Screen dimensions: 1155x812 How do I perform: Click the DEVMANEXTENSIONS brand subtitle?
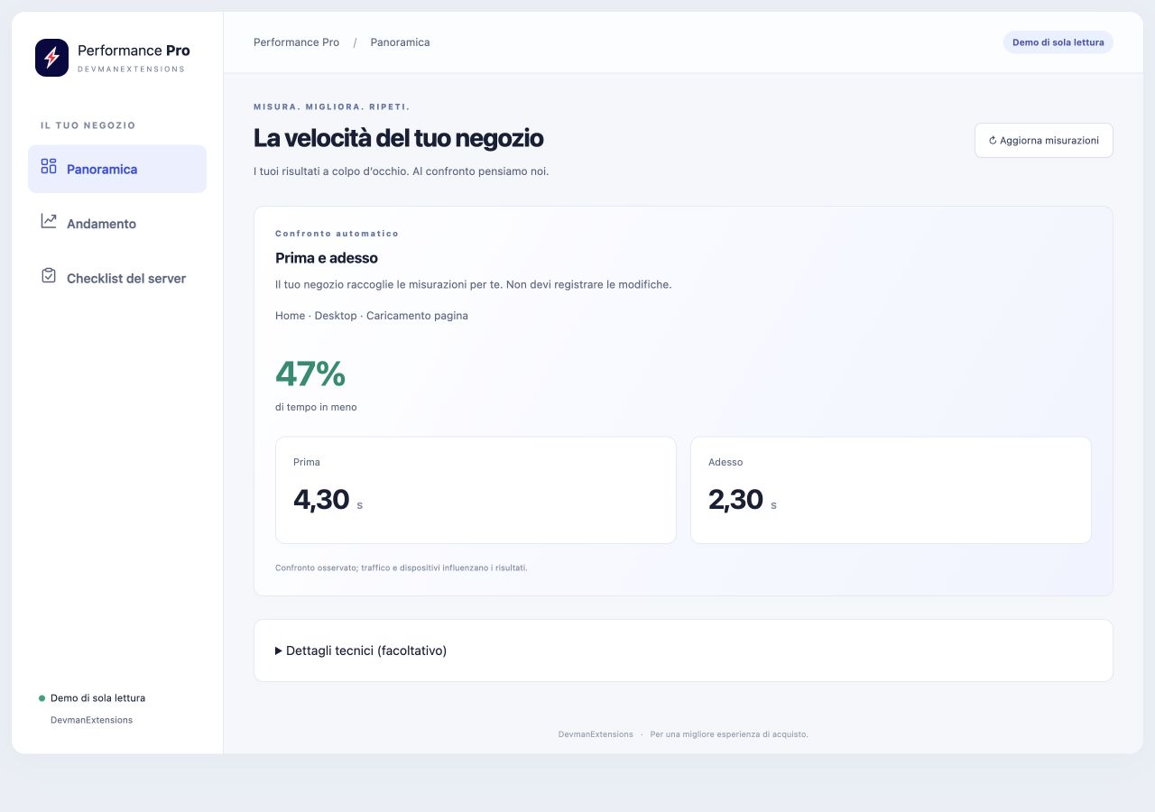click(x=131, y=69)
